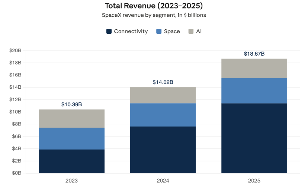Screen dimensions: 308x187
Task: Toggle the Connectivity legend label
Action: click(131, 32)
